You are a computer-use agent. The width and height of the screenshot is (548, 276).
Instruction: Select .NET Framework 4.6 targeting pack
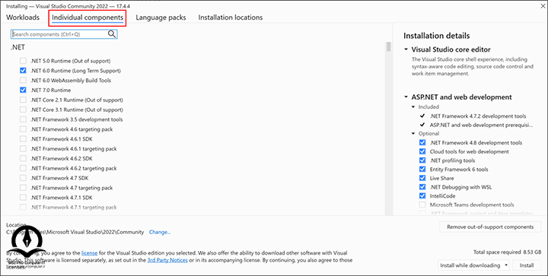23,129
